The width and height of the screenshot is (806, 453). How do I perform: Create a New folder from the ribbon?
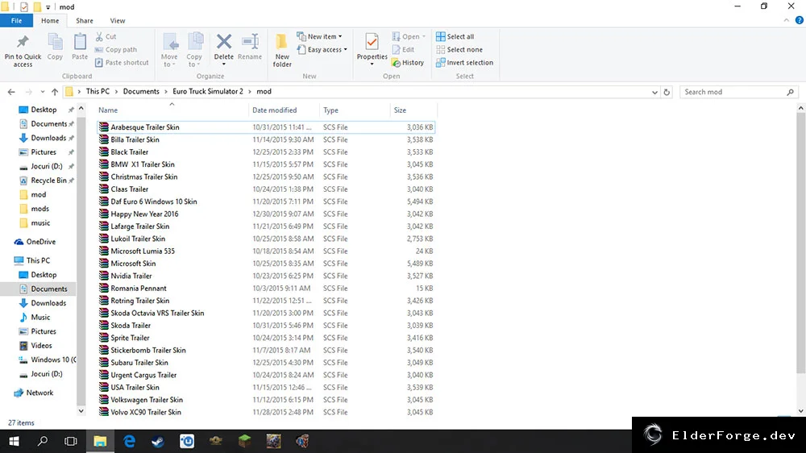click(281, 51)
